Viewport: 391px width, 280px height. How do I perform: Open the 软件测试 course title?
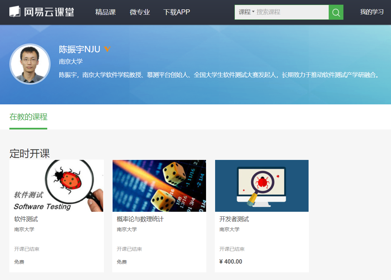pos(26,219)
